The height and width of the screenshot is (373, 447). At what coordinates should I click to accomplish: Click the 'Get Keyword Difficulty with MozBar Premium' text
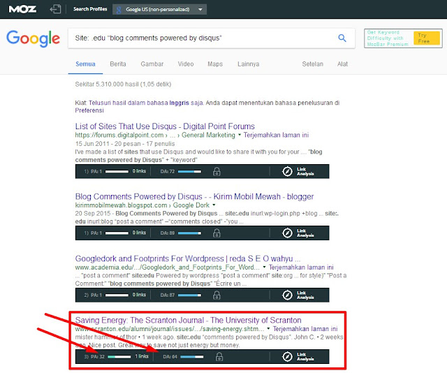coord(388,38)
